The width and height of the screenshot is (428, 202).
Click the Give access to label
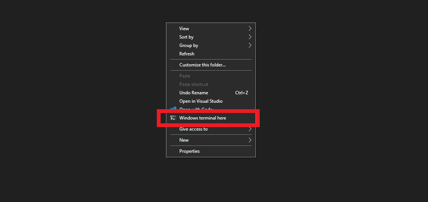(x=194, y=129)
